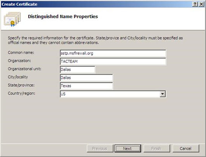Image resolution: width=206 pixels, height=157 pixels.
Task: Click the certificate stack icon in header
Action: pyautogui.click(x=12, y=19)
